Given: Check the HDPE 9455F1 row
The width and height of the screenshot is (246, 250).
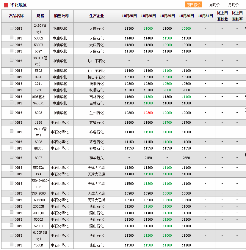Looking at the screenshot, I should pyautogui.click(x=12, y=102).
